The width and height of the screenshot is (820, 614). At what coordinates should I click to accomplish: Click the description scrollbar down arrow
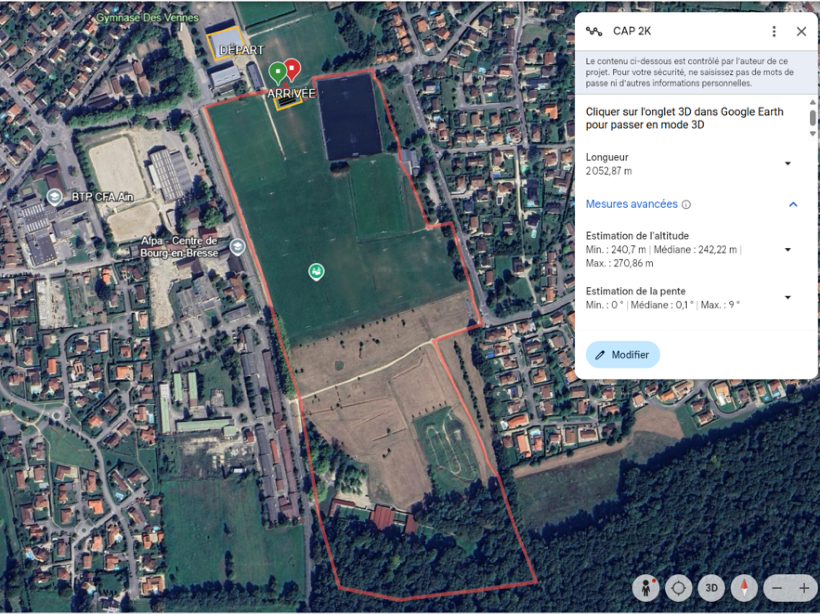pos(812,134)
